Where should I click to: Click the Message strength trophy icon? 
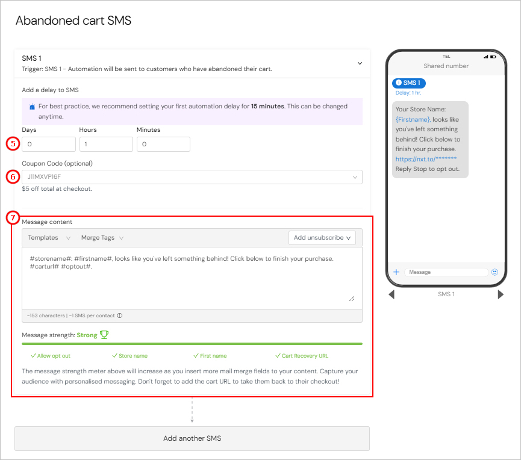(104, 334)
